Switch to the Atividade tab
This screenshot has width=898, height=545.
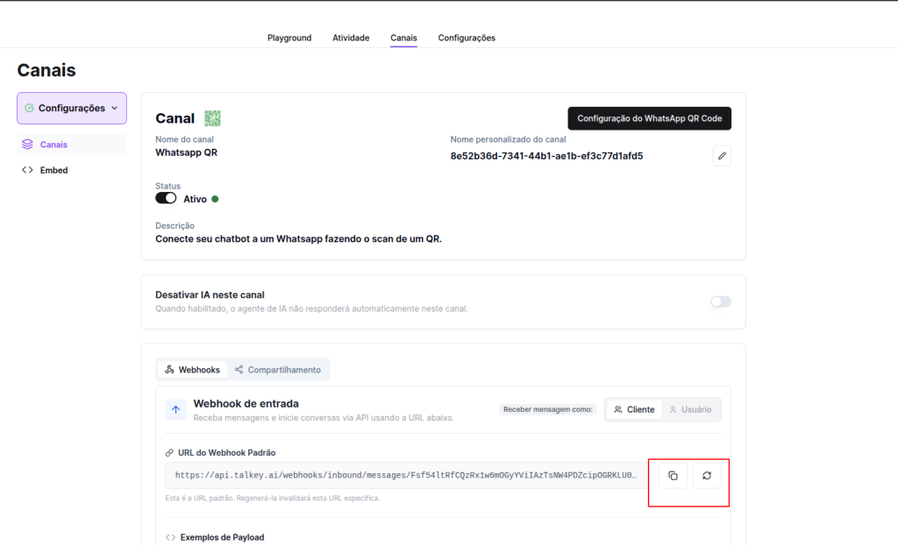click(351, 38)
